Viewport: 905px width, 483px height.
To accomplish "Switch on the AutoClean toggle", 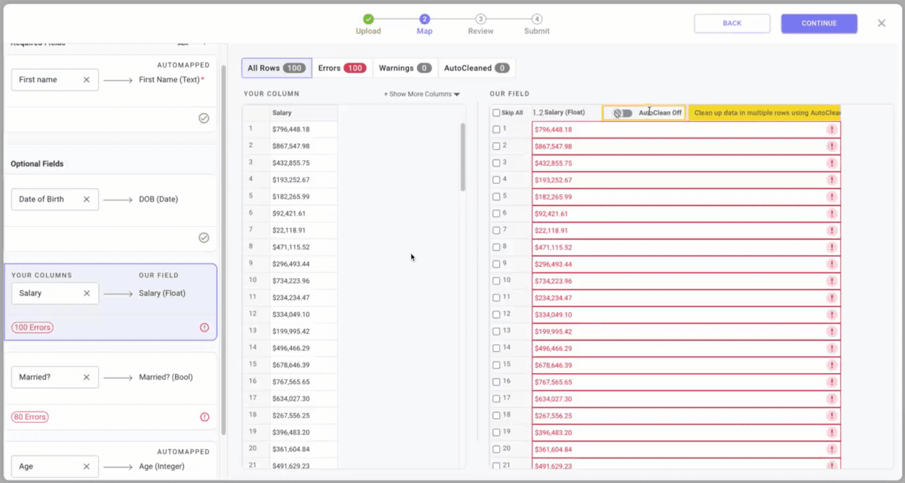I will (621, 112).
